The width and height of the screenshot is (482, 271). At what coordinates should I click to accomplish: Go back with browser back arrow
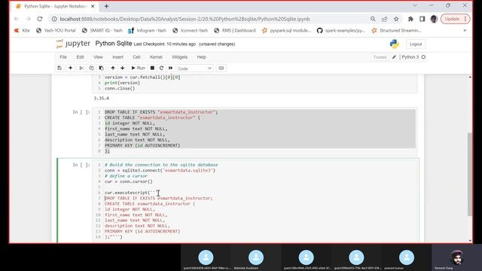pyautogui.click(x=17, y=19)
